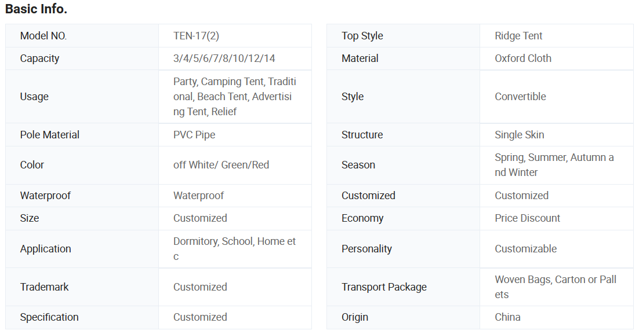Click the Trademark label cell
The image size is (639, 334).
pyautogui.click(x=44, y=287)
